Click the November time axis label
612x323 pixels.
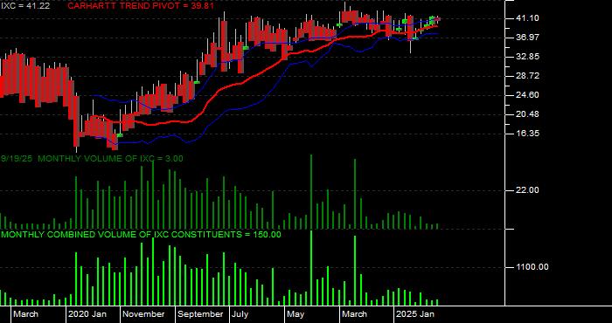pyautogui.click(x=143, y=314)
